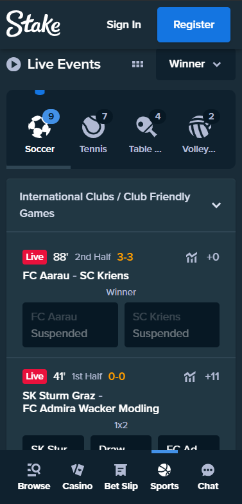242x504 pixels.
Task: Click the Register button
Action: [x=194, y=25]
